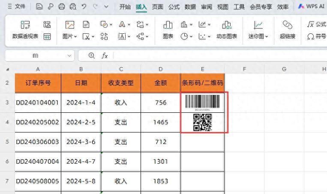Open the 文件 menu
The image size is (327, 194).
16,6
